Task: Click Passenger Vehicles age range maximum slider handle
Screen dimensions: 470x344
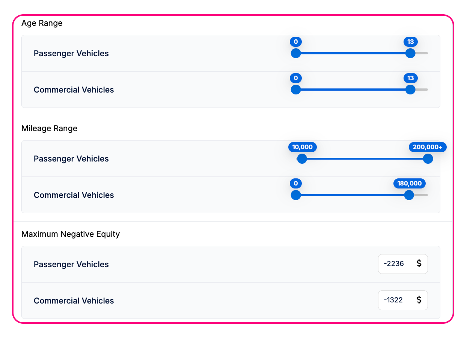Action: (410, 53)
